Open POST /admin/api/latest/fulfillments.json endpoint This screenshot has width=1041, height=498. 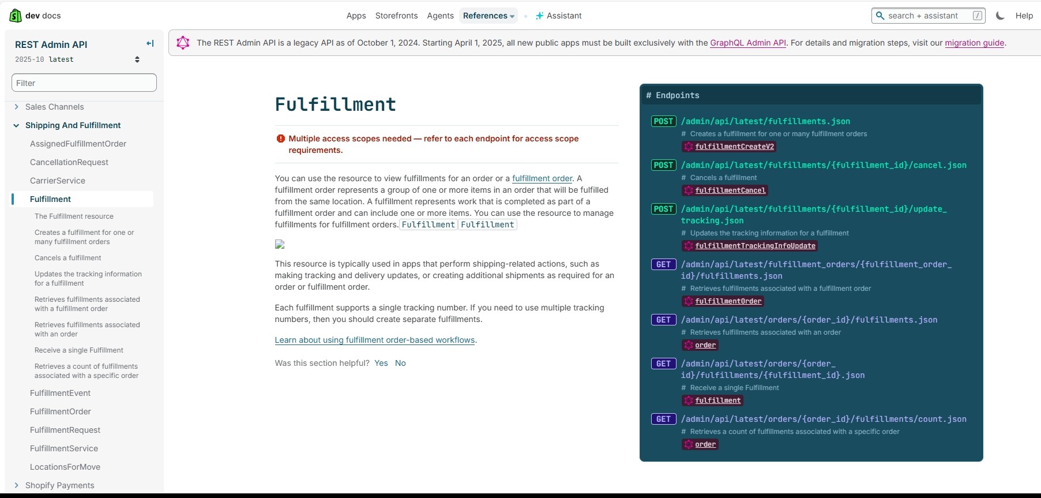pos(765,121)
